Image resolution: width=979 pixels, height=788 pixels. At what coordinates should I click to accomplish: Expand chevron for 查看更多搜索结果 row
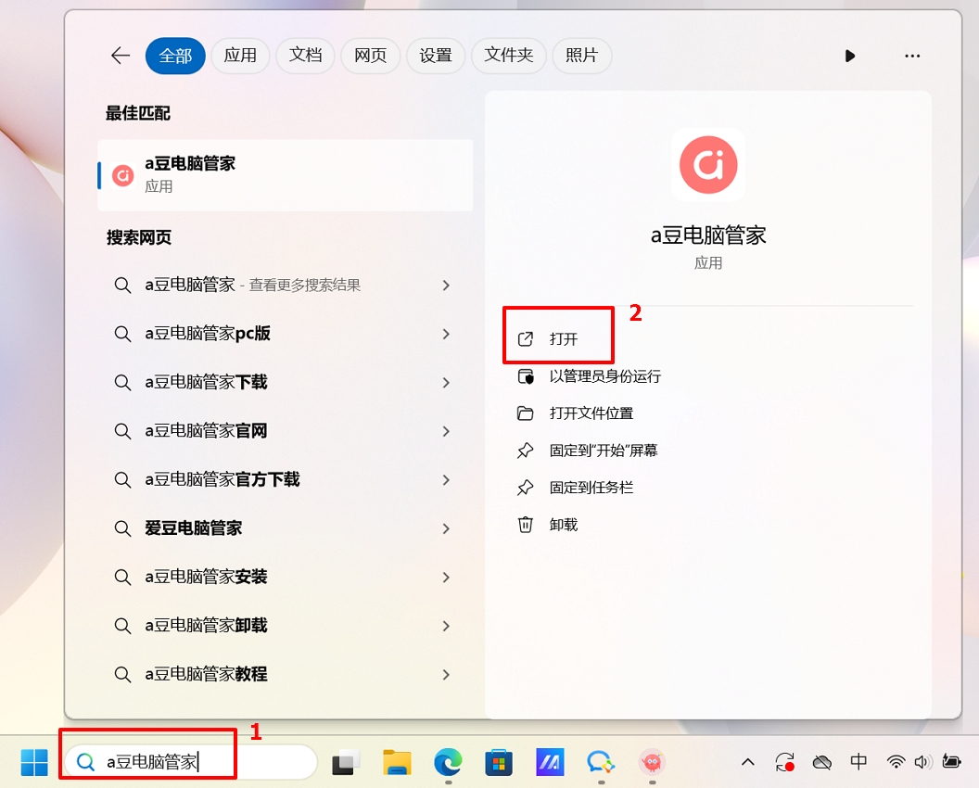446,286
